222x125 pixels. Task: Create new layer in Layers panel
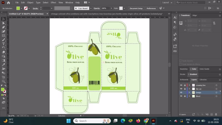point(212,114)
